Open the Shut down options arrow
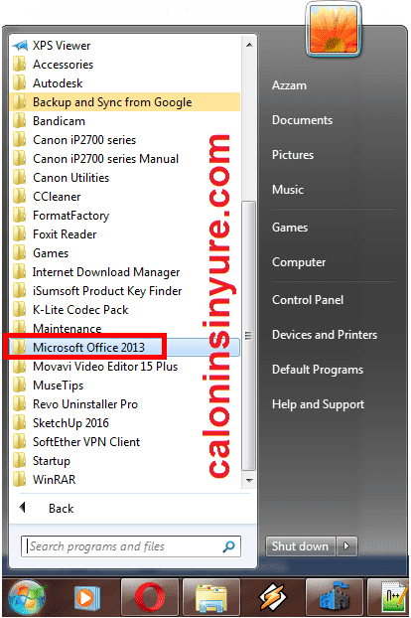Screen dimensions: 411x618 [x=346, y=546]
